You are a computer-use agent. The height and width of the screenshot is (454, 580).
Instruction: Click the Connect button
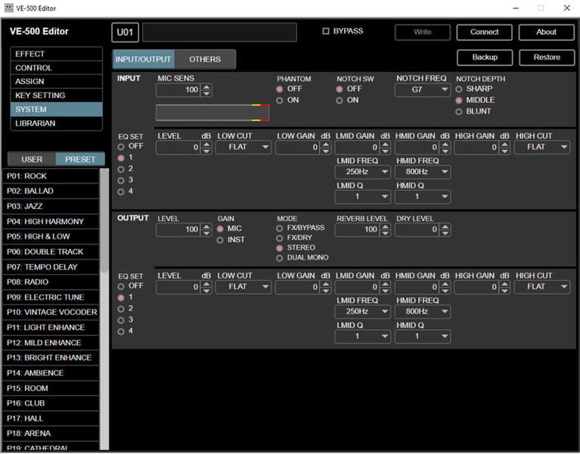point(484,33)
